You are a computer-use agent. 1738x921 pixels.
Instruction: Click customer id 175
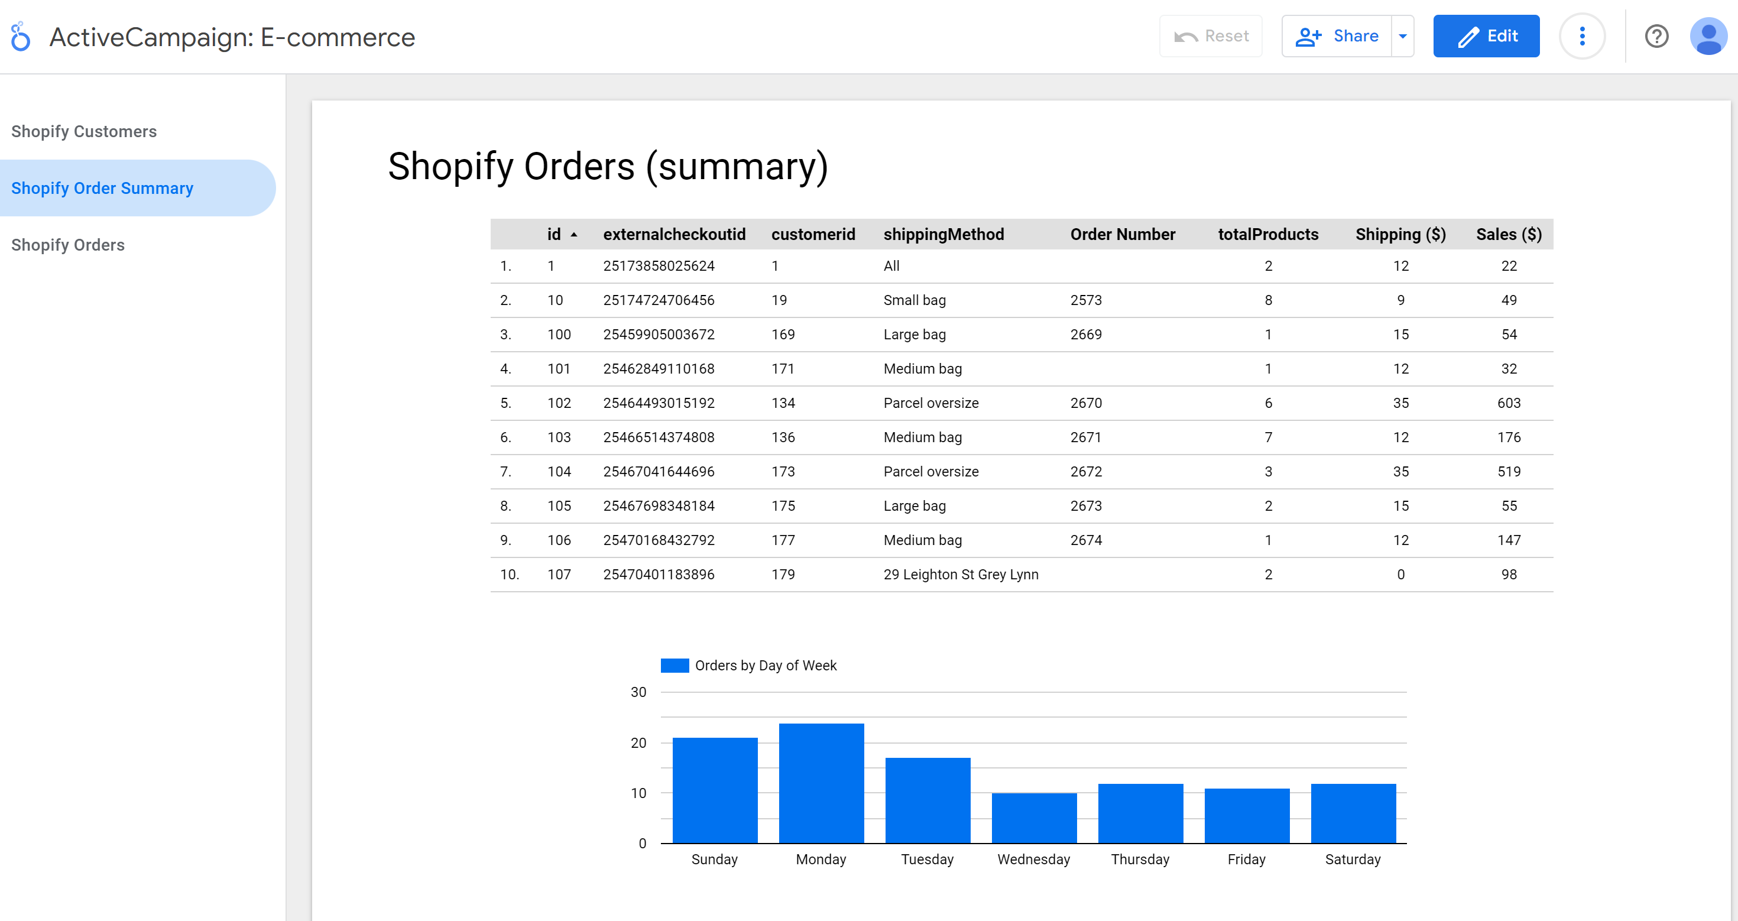pos(783,506)
